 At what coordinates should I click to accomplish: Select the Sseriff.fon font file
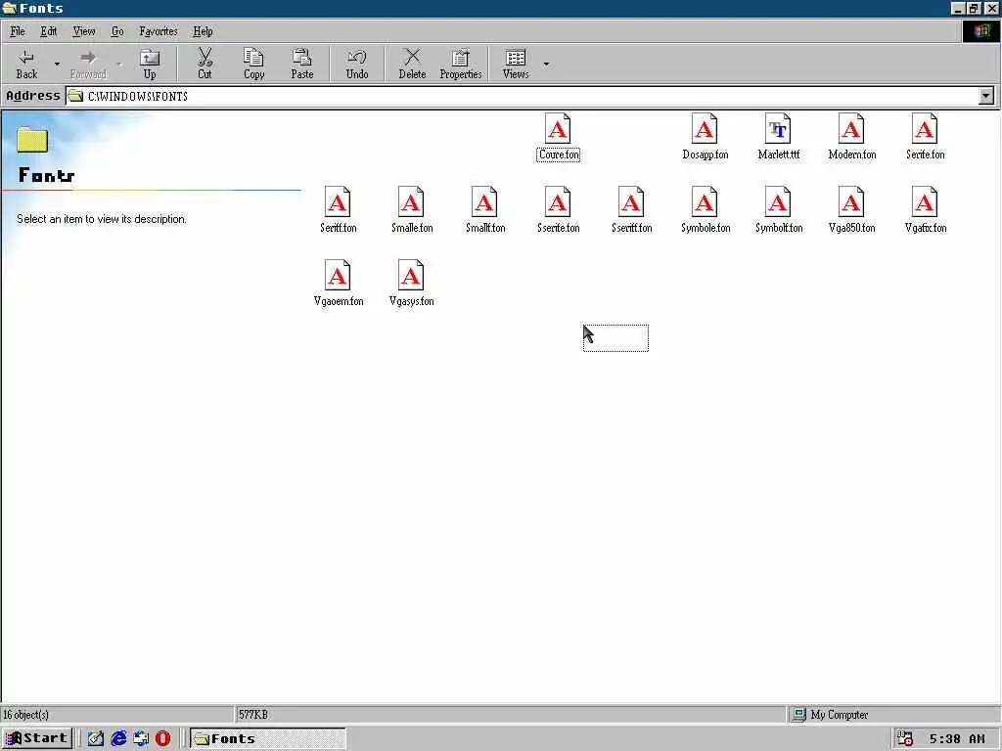(631, 210)
